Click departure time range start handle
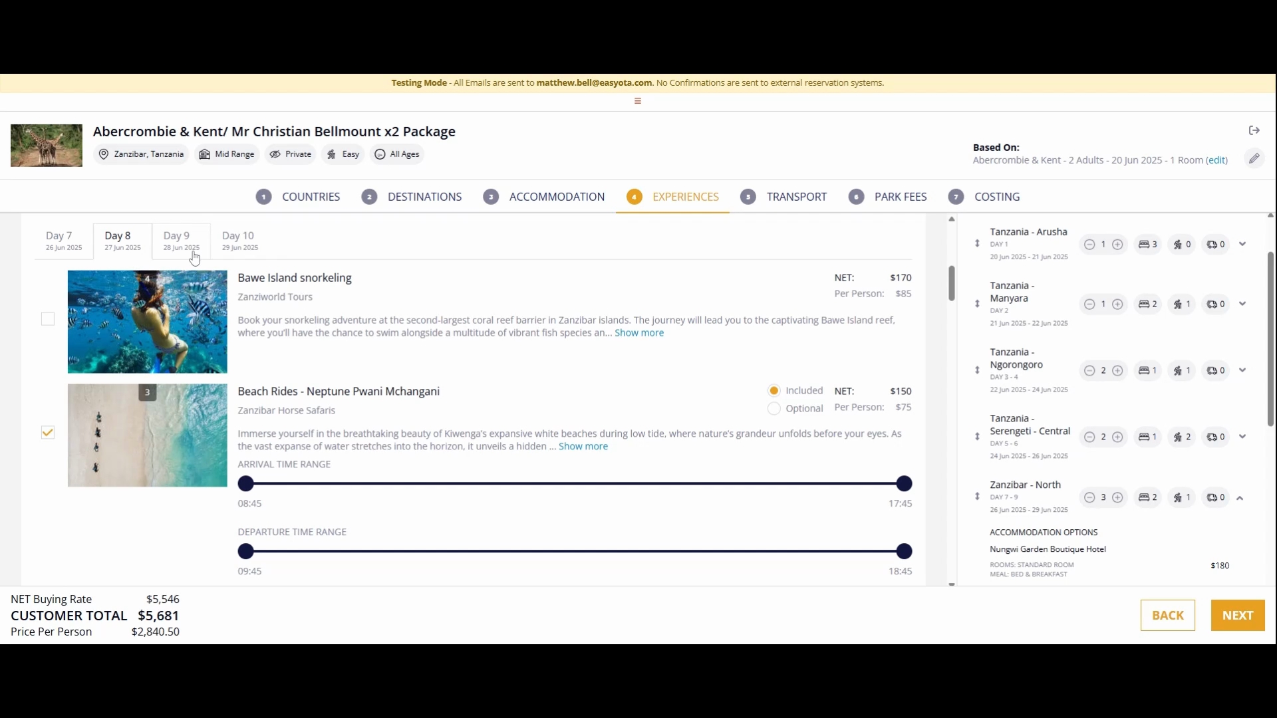 pos(245,551)
